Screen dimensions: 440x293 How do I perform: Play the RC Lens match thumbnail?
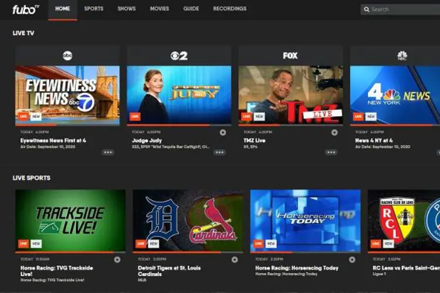(x=404, y=220)
